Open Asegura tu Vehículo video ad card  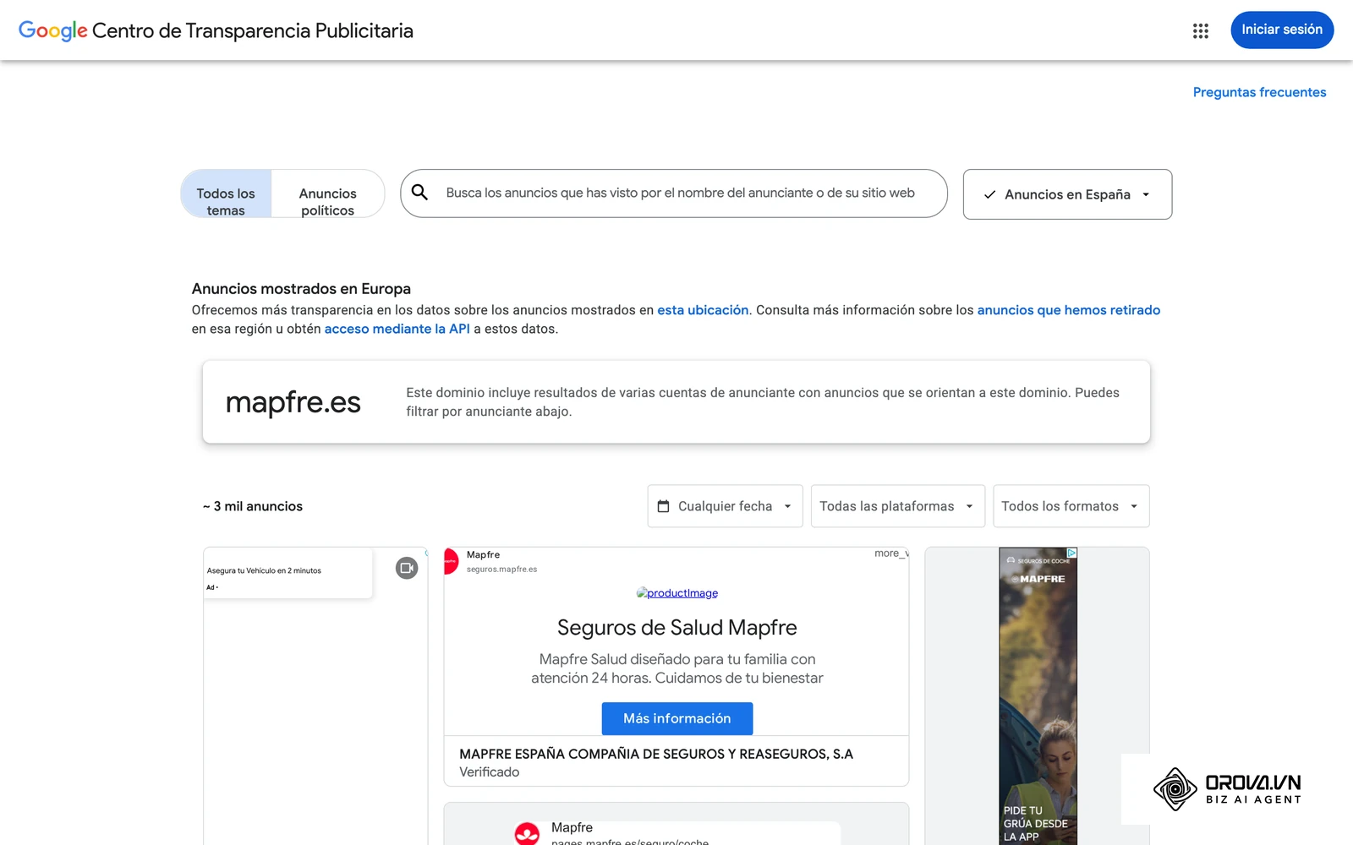point(315,695)
